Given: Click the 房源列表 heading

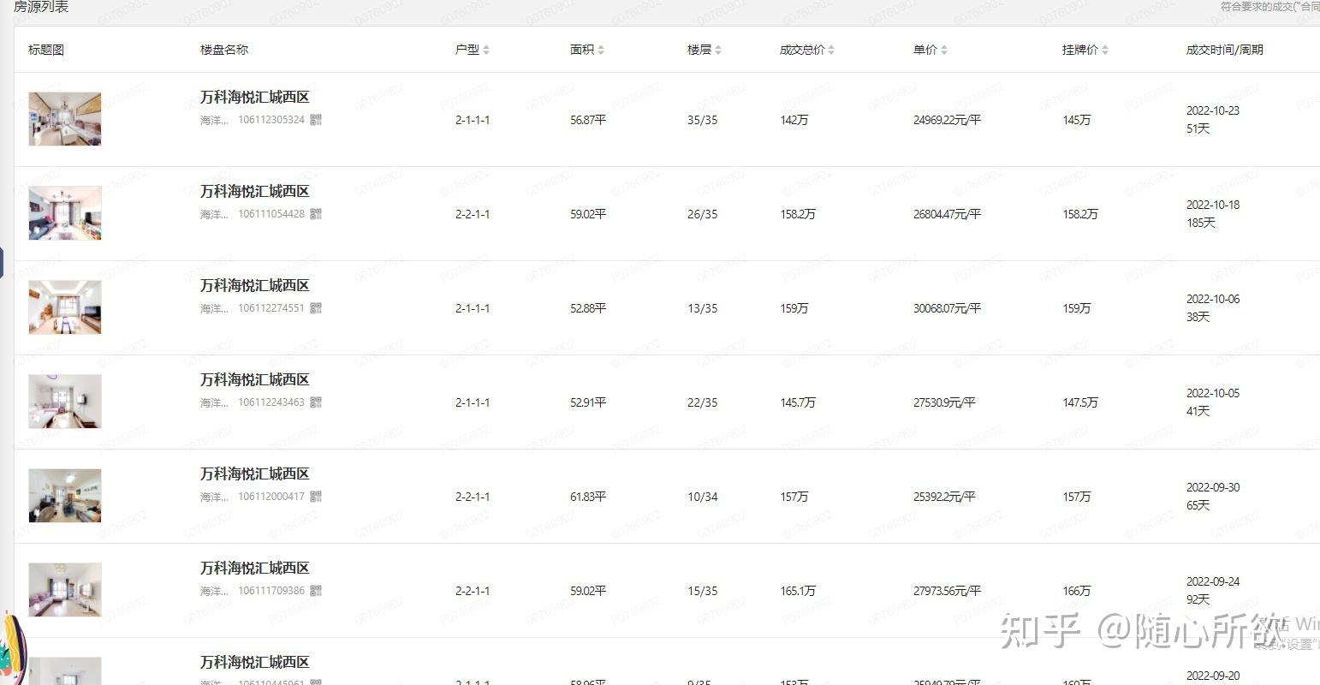Looking at the screenshot, I should click(41, 7).
